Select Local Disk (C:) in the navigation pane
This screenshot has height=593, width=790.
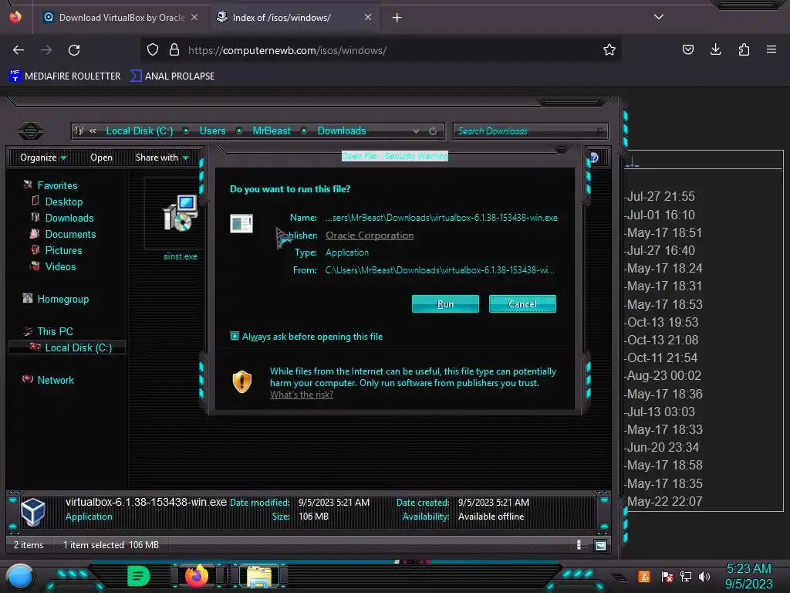(x=79, y=347)
